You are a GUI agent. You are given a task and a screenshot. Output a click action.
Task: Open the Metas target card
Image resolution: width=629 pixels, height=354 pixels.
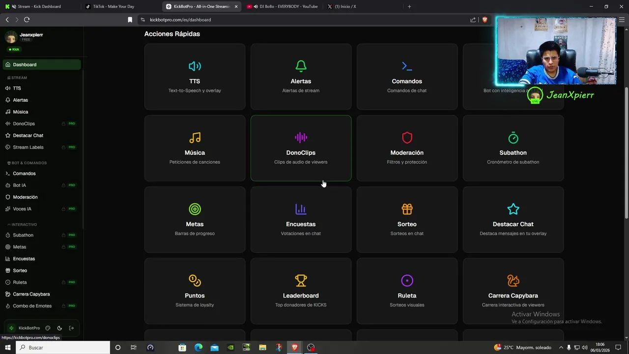tap(195, 219)
